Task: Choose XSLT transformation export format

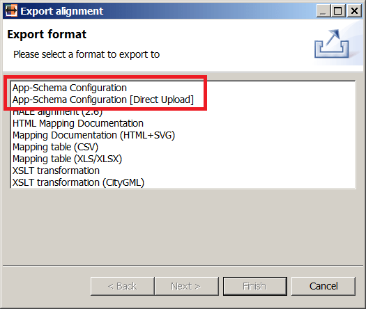Action: point(56,171)
